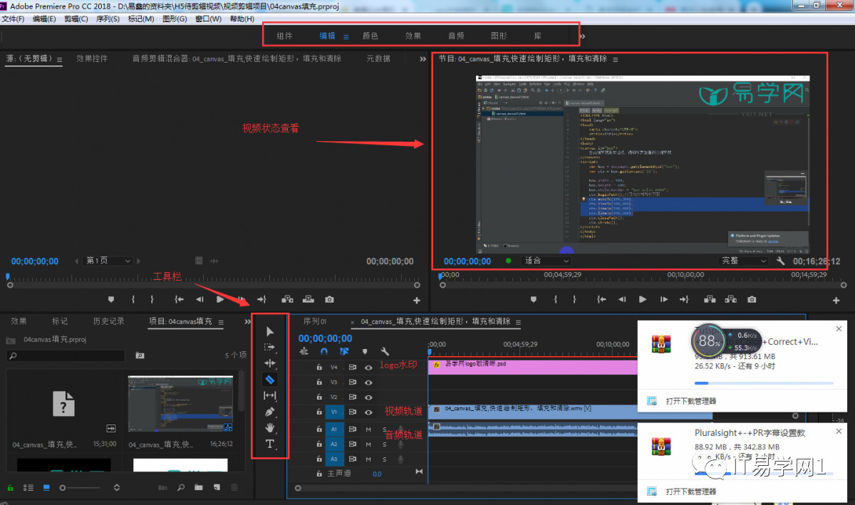Switch to the 颜色 workspace tab
Screen dimensions: 855x505
click(x=370, y=36)
